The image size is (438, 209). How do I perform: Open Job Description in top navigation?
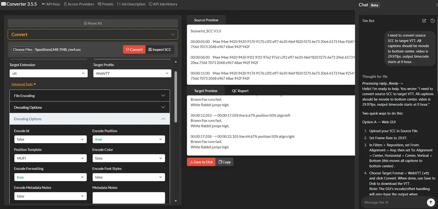pos(131,4)
